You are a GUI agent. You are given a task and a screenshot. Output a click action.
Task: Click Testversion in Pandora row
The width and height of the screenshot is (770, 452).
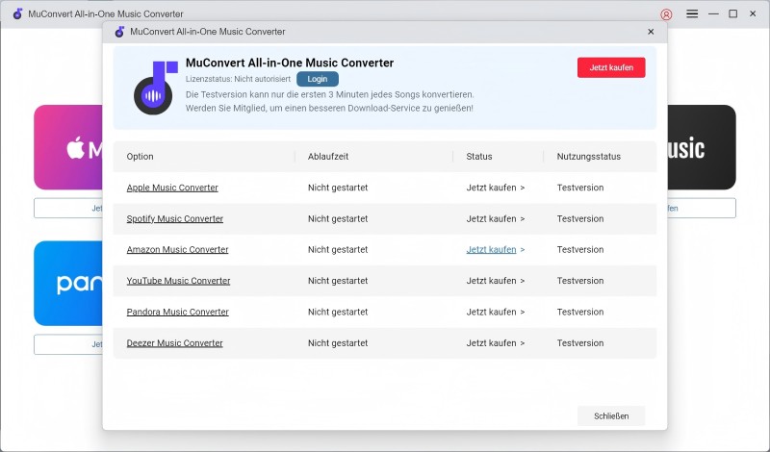pos(580,312)
